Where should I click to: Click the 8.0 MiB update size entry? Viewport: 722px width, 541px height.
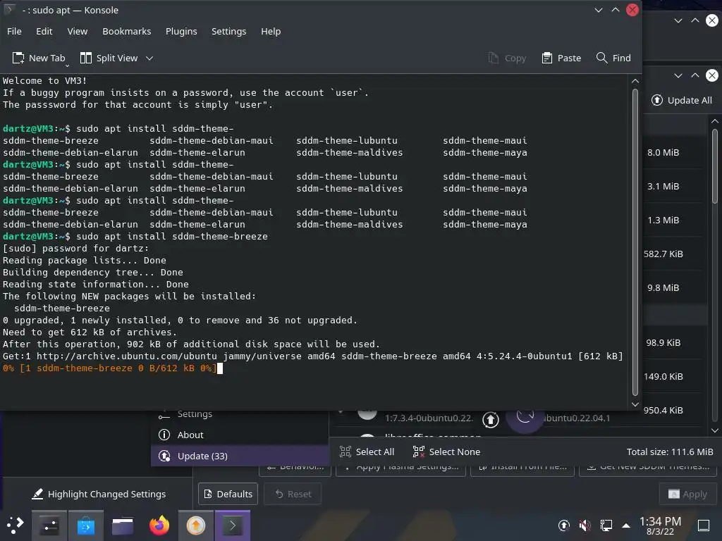tap(663, 152)
